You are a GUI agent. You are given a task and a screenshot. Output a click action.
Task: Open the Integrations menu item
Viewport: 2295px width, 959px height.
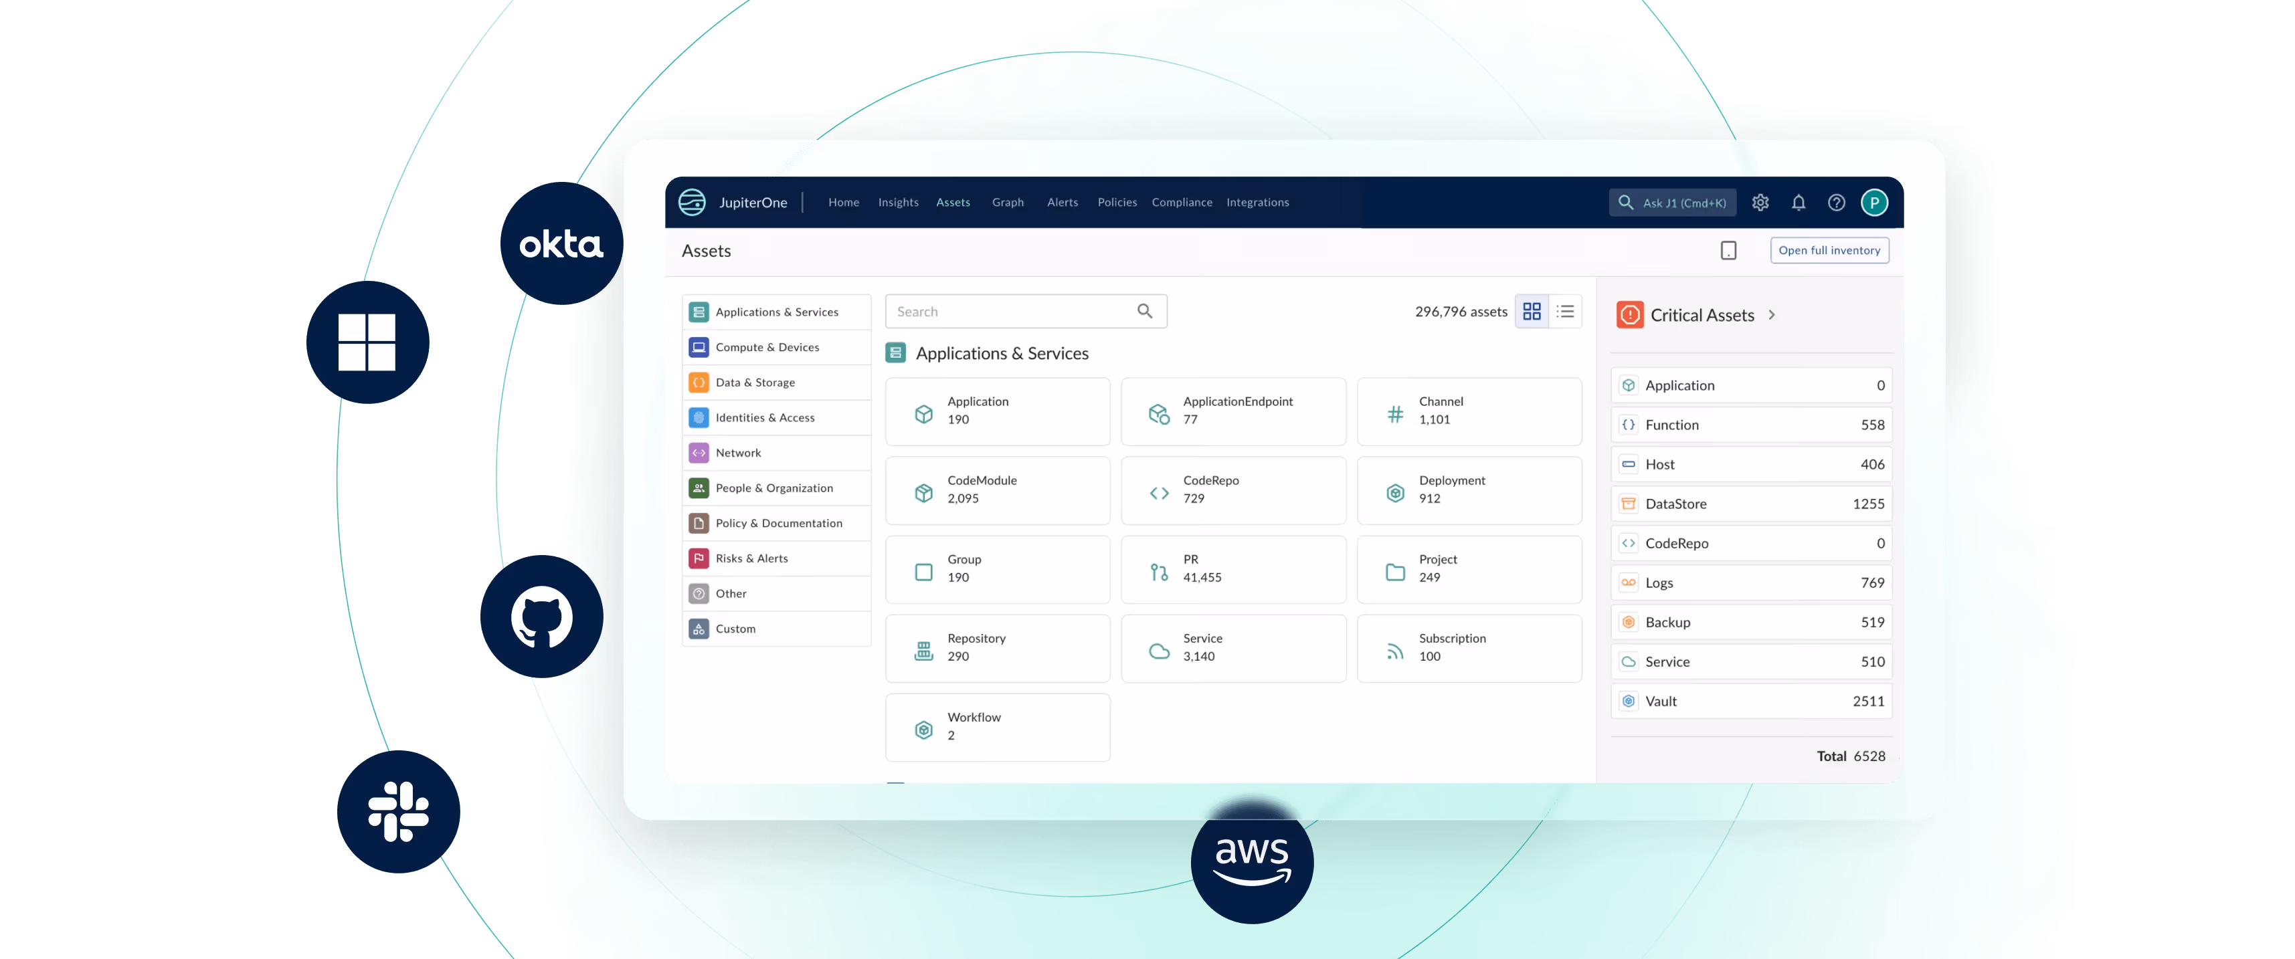tap(1257, 202)
